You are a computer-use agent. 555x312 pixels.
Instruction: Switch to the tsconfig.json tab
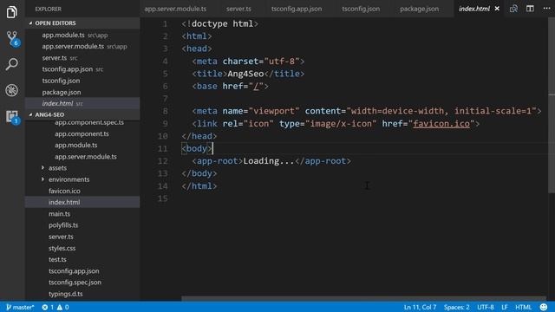pos(361,9)
